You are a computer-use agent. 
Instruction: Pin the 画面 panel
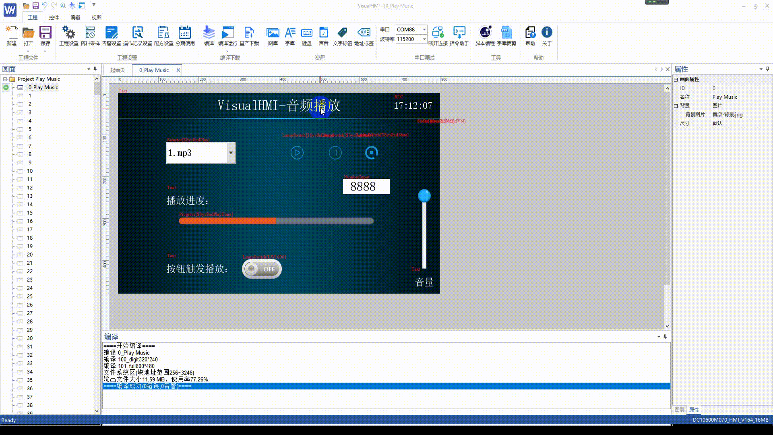95,69
